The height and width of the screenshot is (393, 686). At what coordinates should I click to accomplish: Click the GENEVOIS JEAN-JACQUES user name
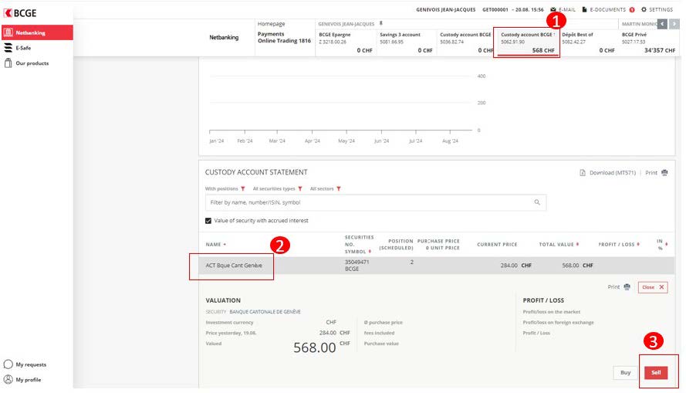coord(446,9)
